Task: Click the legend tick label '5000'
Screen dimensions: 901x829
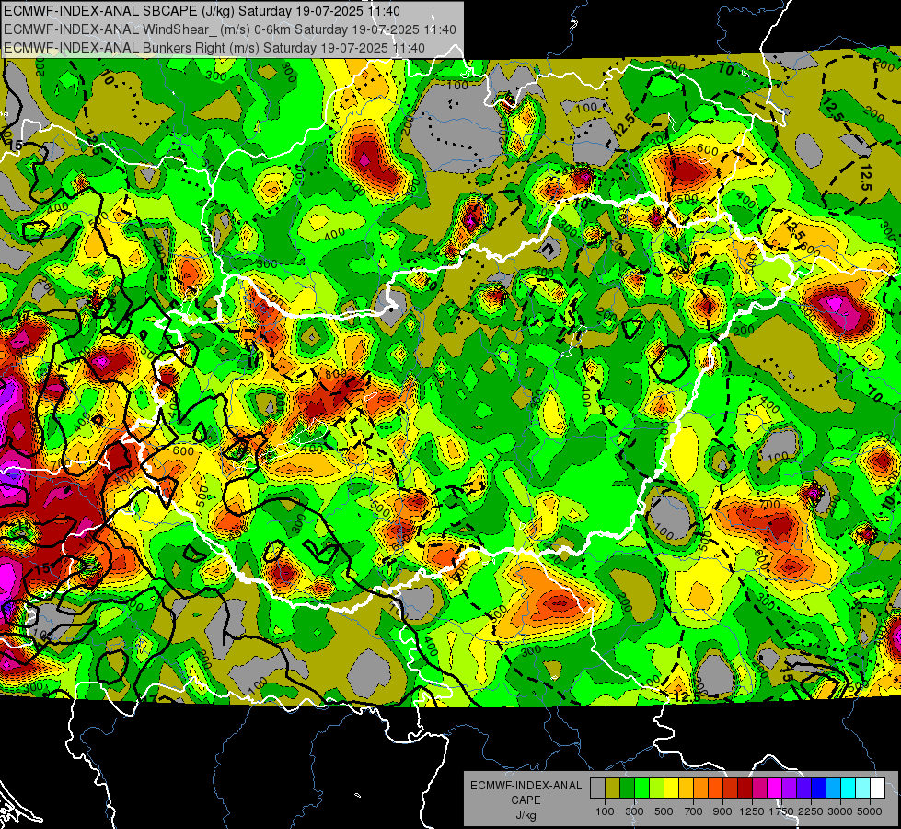Action: pyautogui.click(x=870, y=811)
